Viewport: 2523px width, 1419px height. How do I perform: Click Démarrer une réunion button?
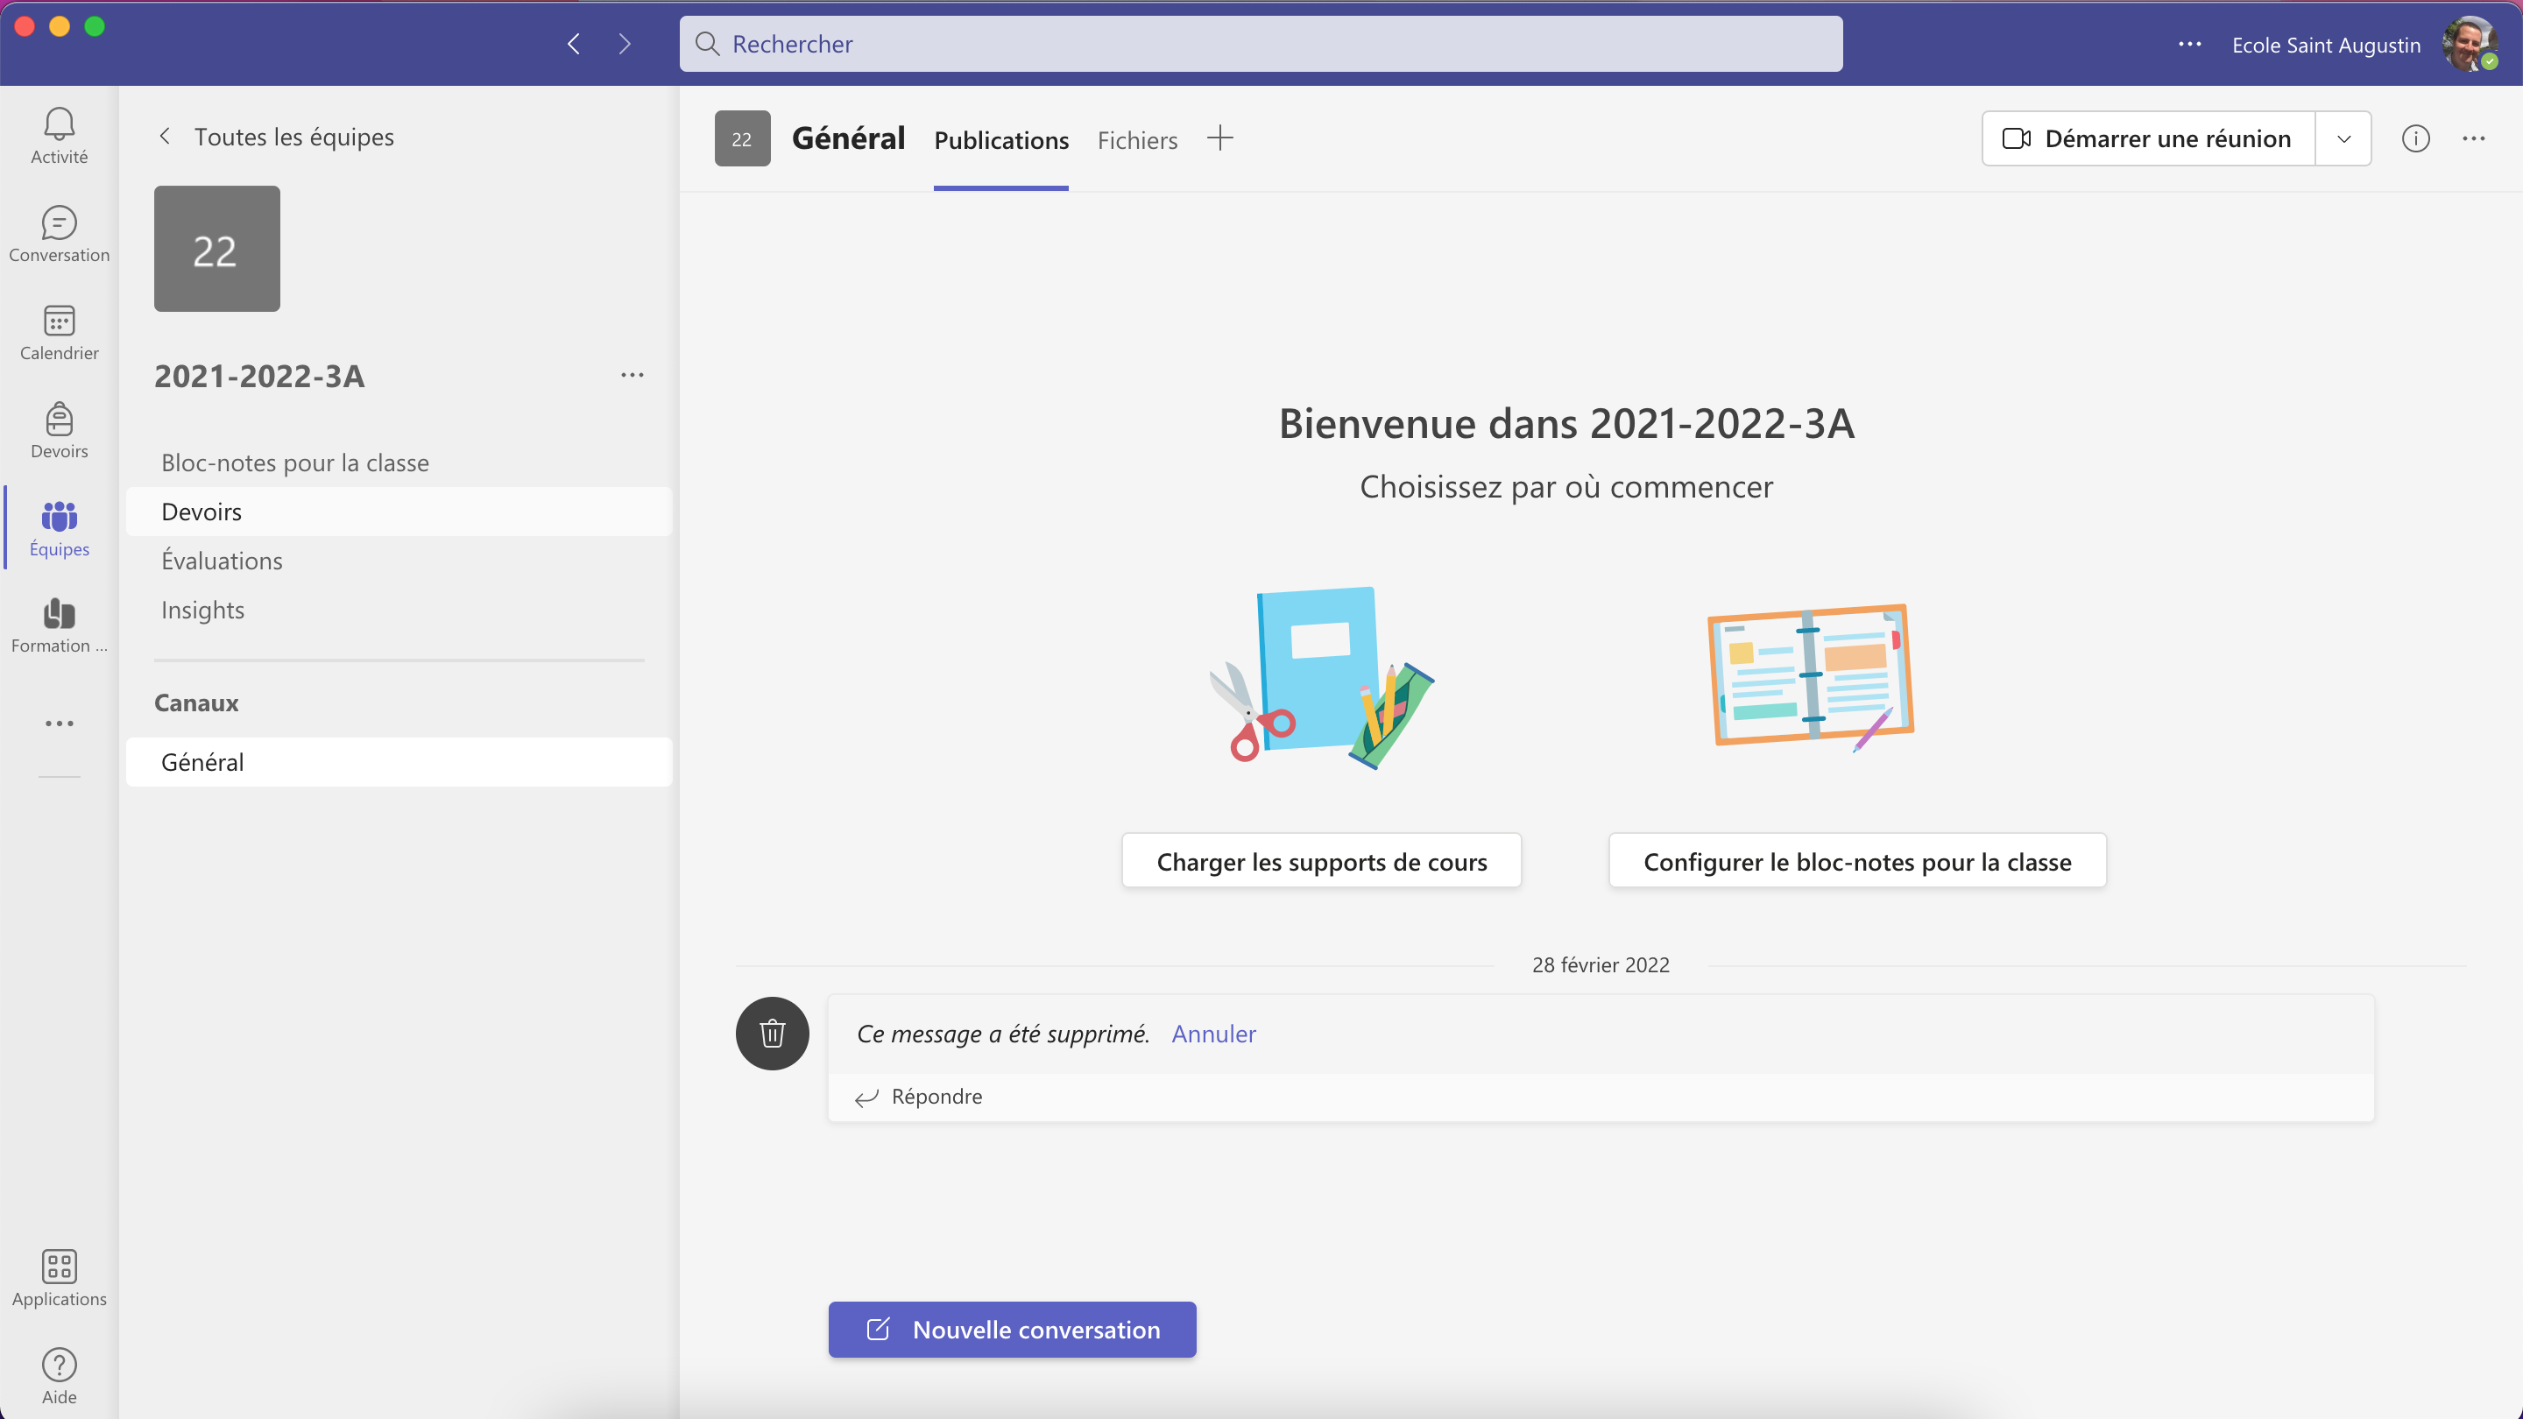pyautogui.click(x=2149, y=138)
